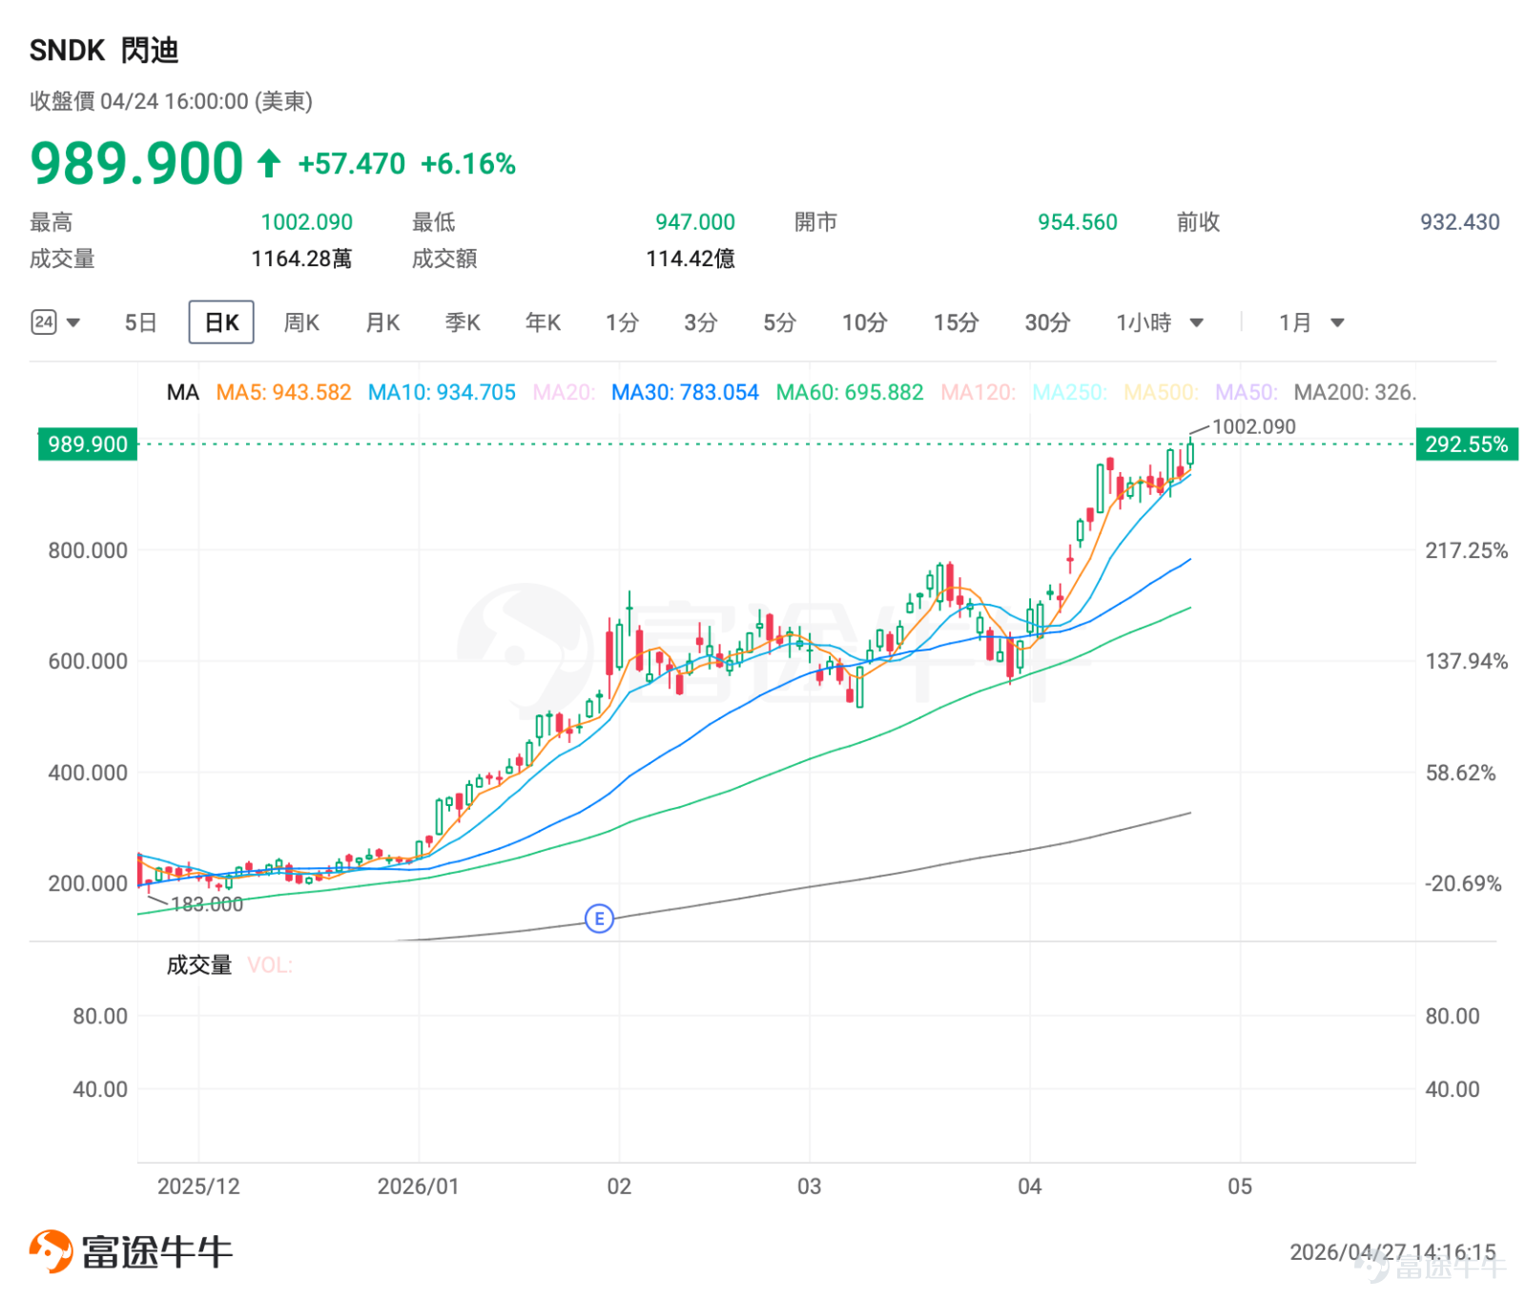1526x1301 pixels.
Task: Toggle the faded MA50 indicator
Action: click(x=1246, y=392)
